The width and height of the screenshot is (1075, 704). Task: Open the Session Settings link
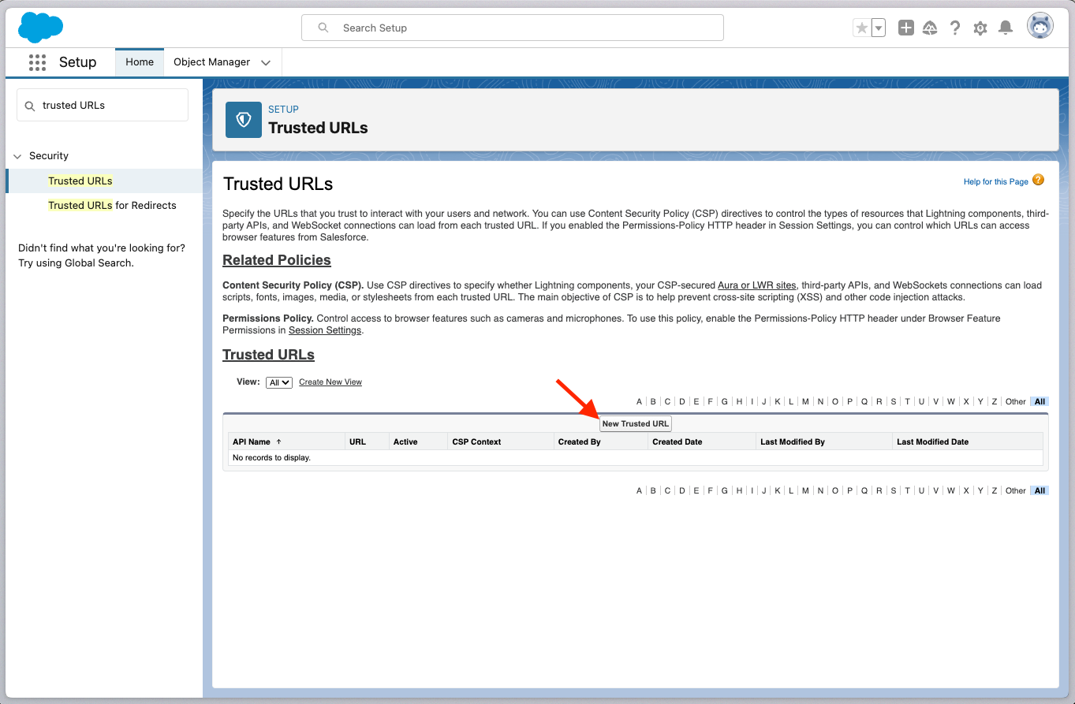click(325, 330)
